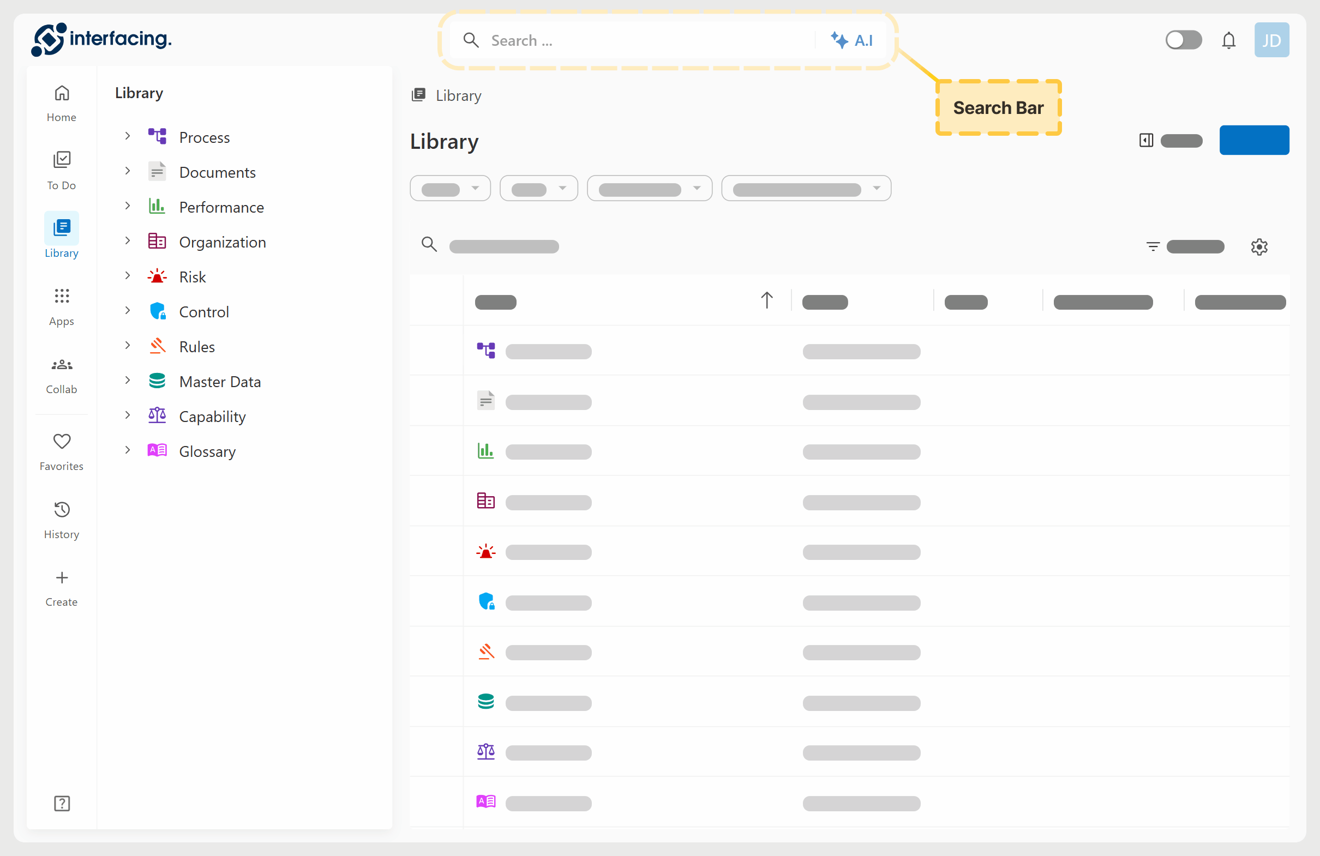This screenshot has height=856, width=1320.
Task: Click the A.I search button
Action: [851, 40]
